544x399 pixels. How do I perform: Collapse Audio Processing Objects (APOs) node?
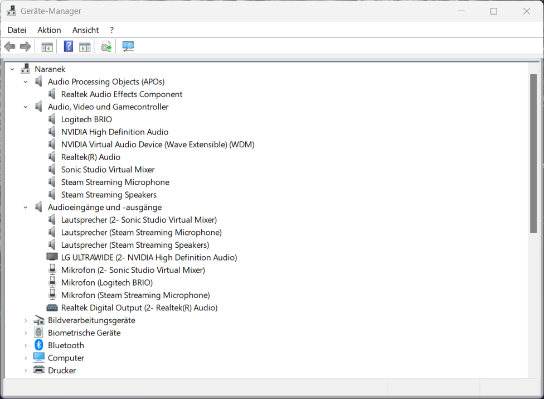pos(26,81)
